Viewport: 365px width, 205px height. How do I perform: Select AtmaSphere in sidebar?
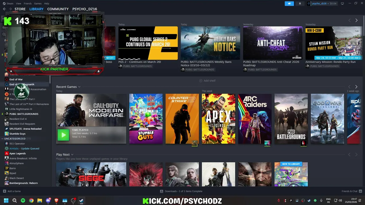tap(17, 163)
